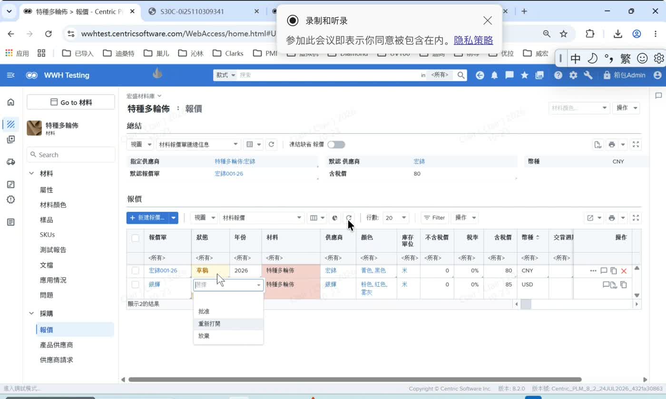The height and width of the screenshot is (399, 666).
Task: Open the notifications bell in header
Action: click(x=495, y=75)
